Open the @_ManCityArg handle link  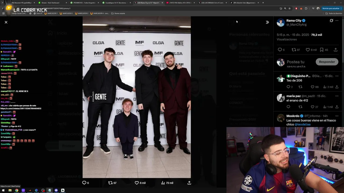pyautogui.click(x=296, y=25)
